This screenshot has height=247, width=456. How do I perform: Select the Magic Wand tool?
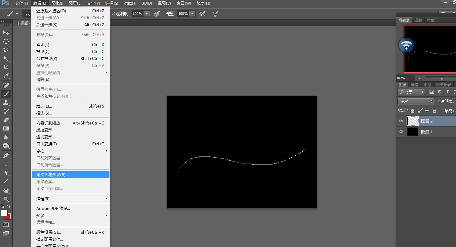pos(6,59)
